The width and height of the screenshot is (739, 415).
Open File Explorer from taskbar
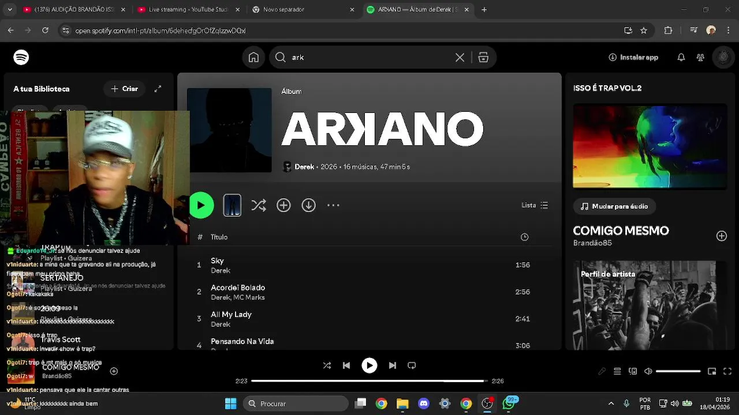point(402,403)
